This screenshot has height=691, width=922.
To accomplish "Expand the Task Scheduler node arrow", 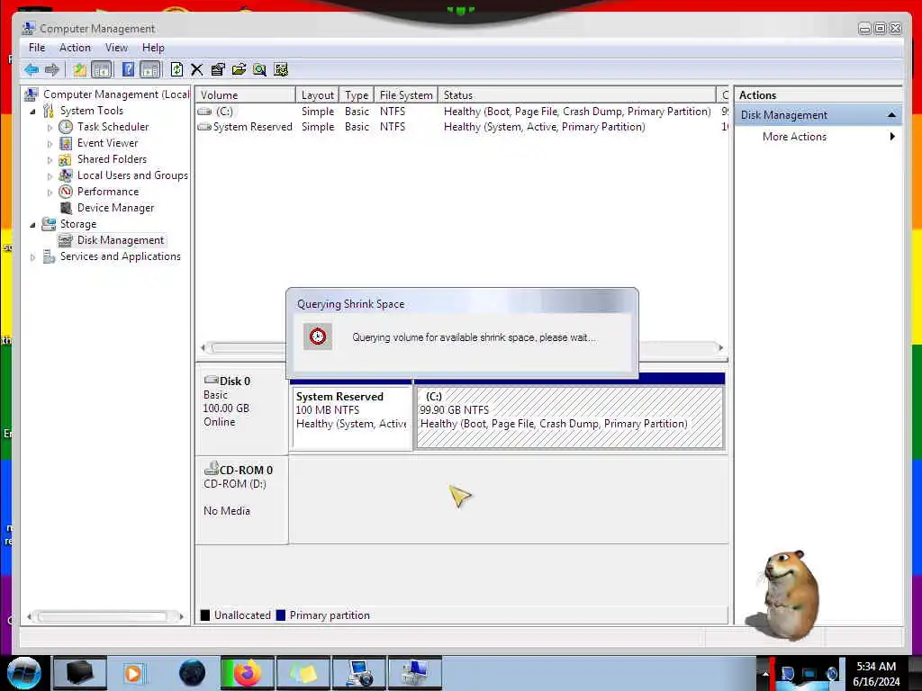I will (50, 128).
